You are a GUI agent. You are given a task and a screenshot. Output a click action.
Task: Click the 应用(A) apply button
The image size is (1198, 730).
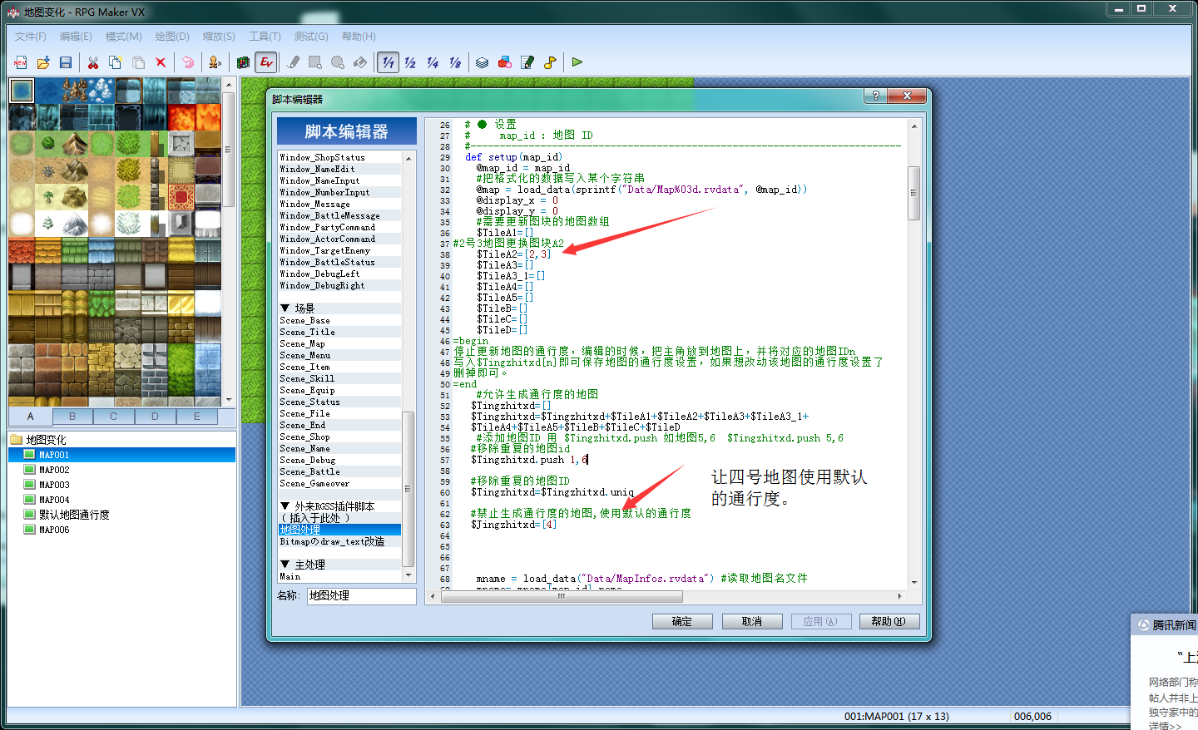pos(820,621)
